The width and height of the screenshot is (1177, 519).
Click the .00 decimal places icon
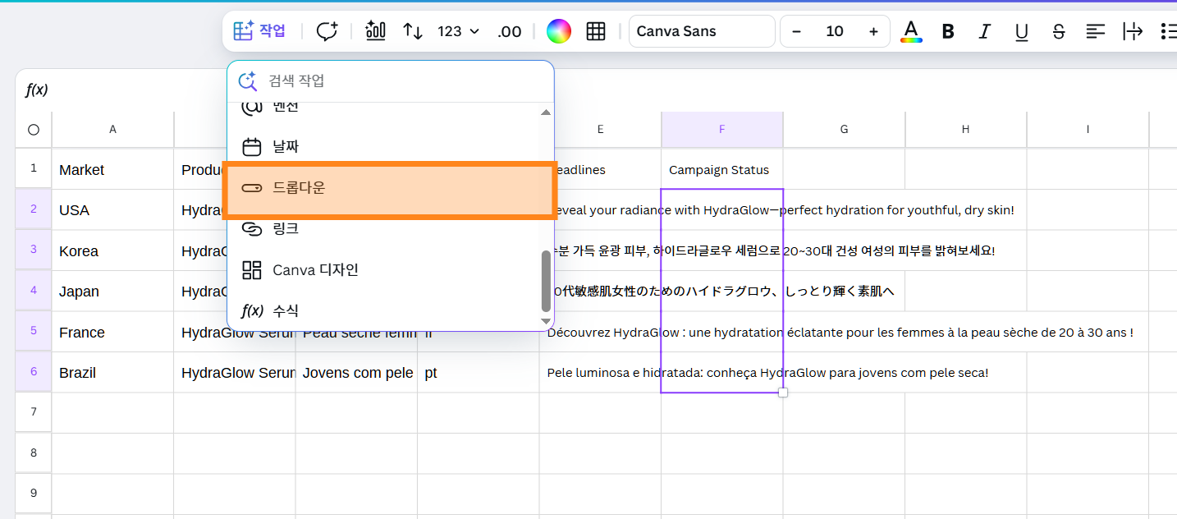(509, 31)
